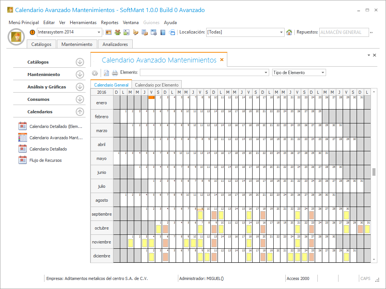Close the Calendario Avanzado Mantenimientos tab

(222, 60)
